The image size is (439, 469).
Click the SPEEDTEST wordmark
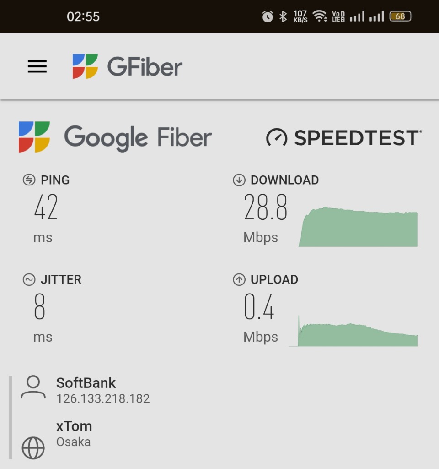pos(358,138)
